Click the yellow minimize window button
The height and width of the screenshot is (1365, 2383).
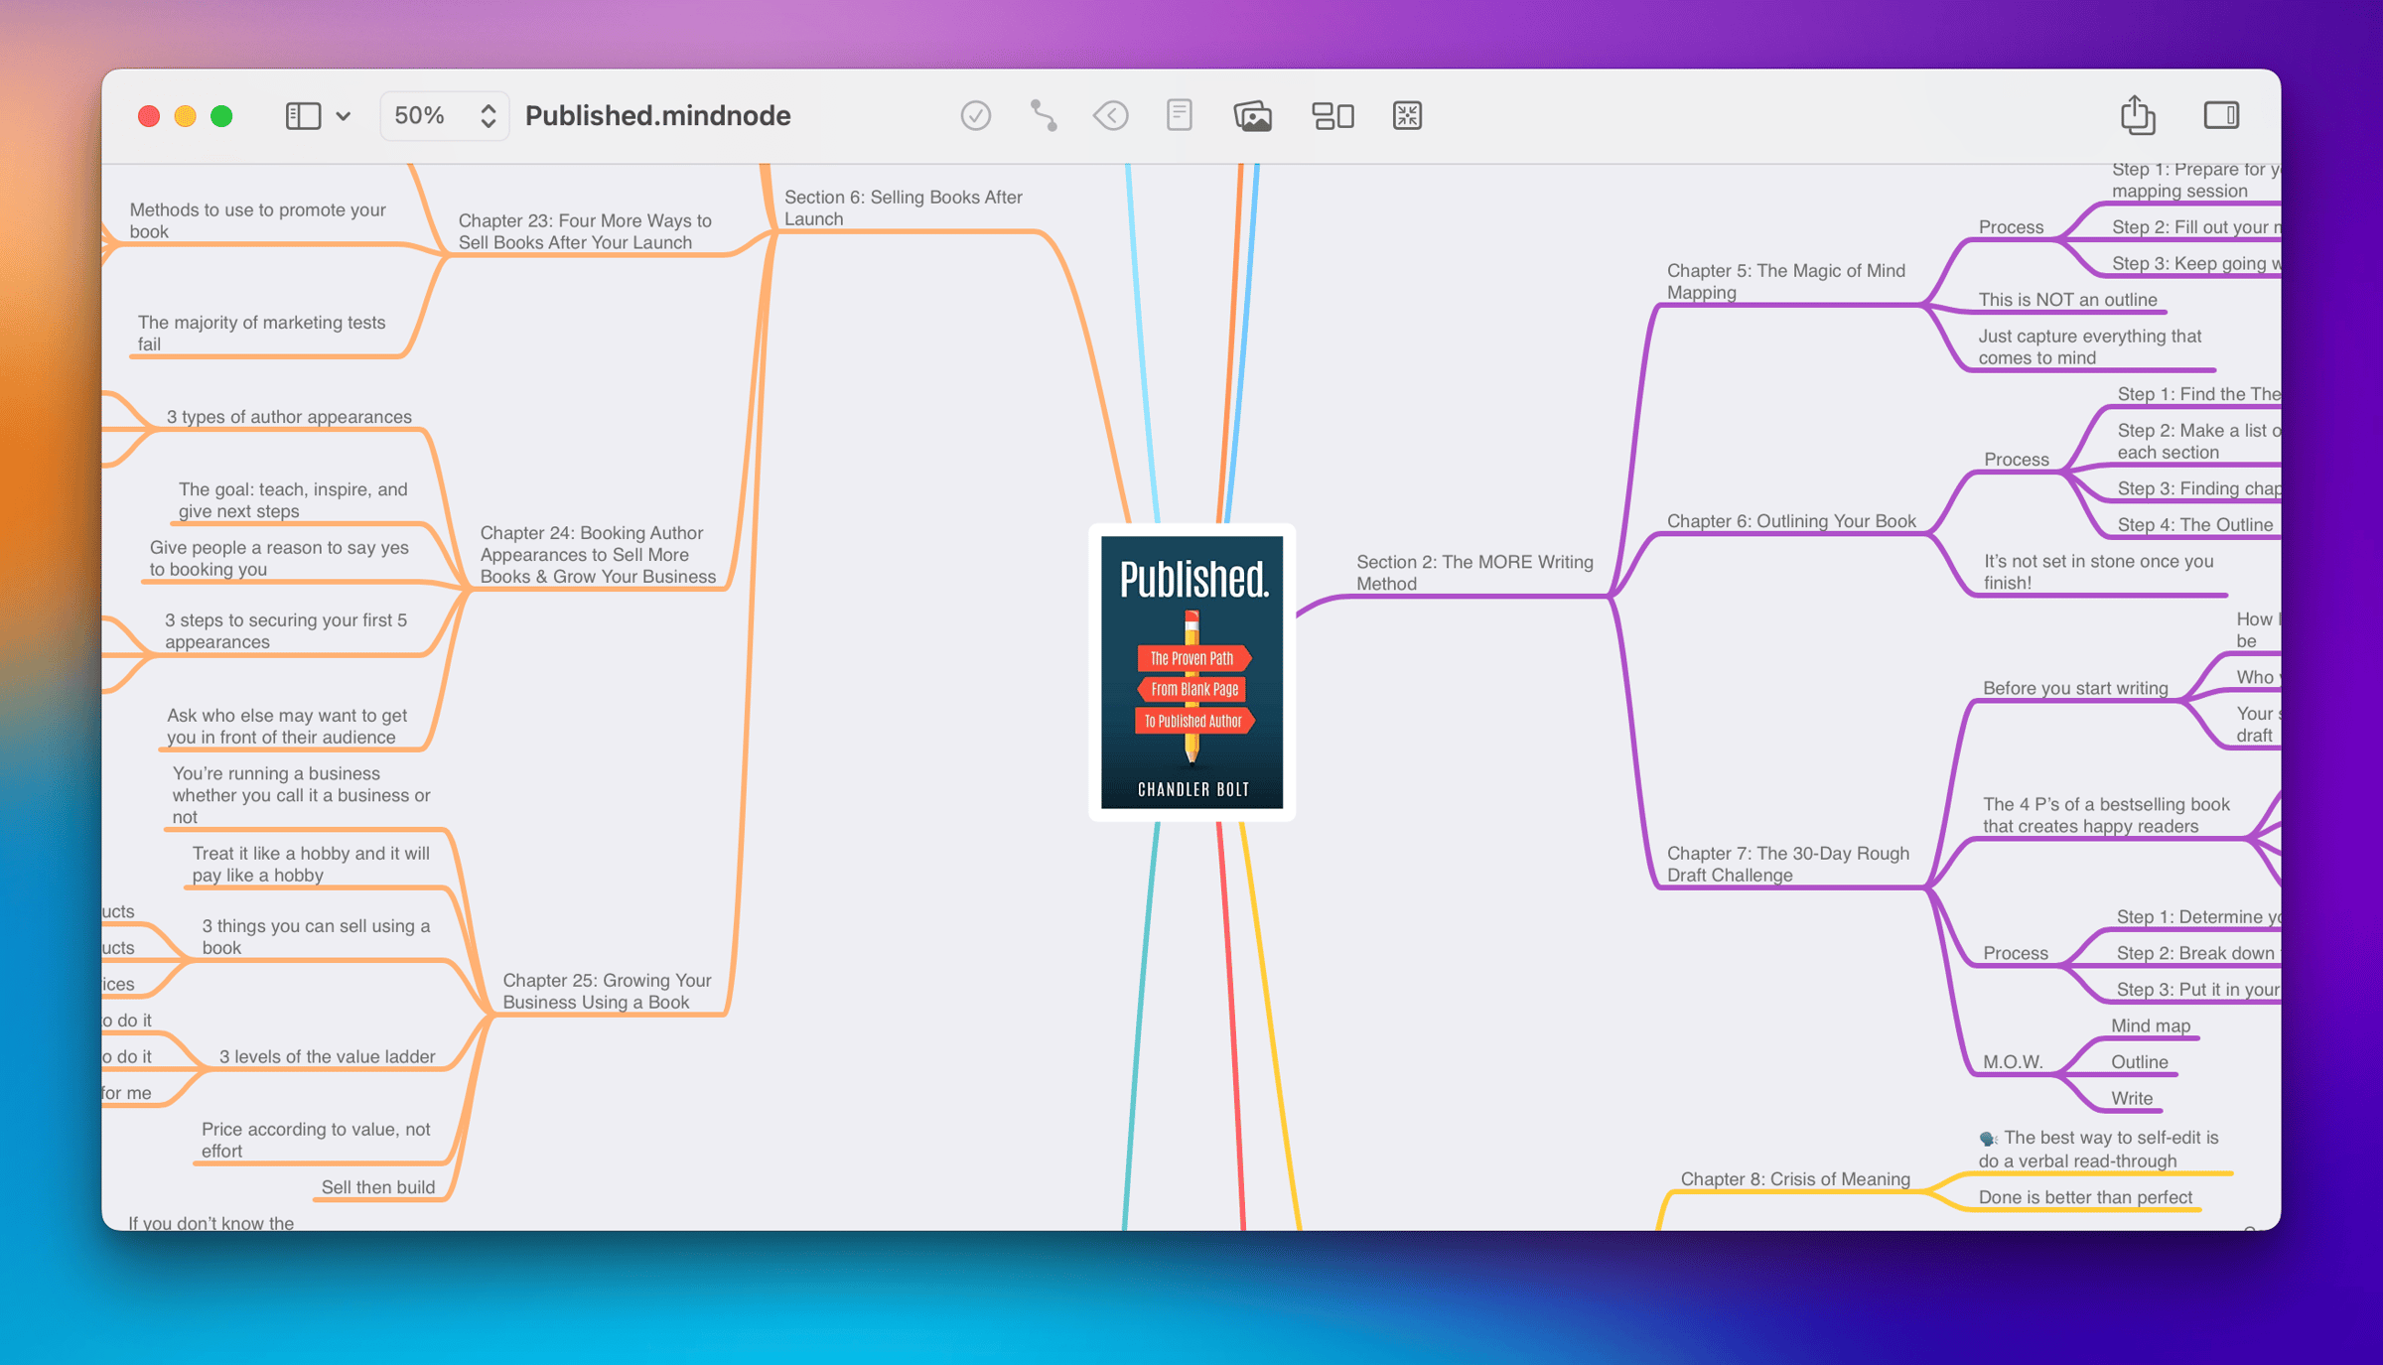point(185,116)
